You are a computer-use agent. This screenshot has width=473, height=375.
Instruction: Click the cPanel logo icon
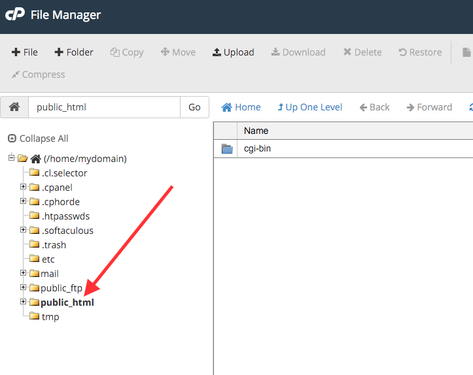pos(15,14)
